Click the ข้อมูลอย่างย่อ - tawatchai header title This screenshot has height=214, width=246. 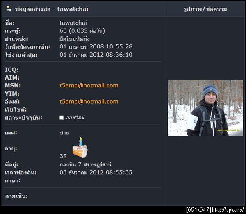[x=52, y=9]
